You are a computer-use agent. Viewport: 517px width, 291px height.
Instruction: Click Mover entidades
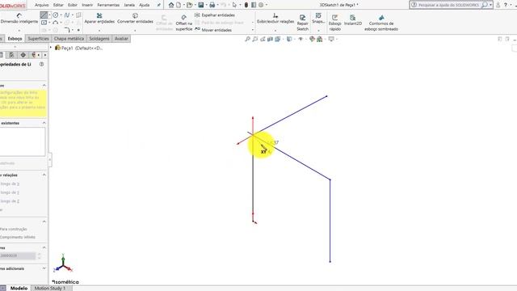[213, 30]
